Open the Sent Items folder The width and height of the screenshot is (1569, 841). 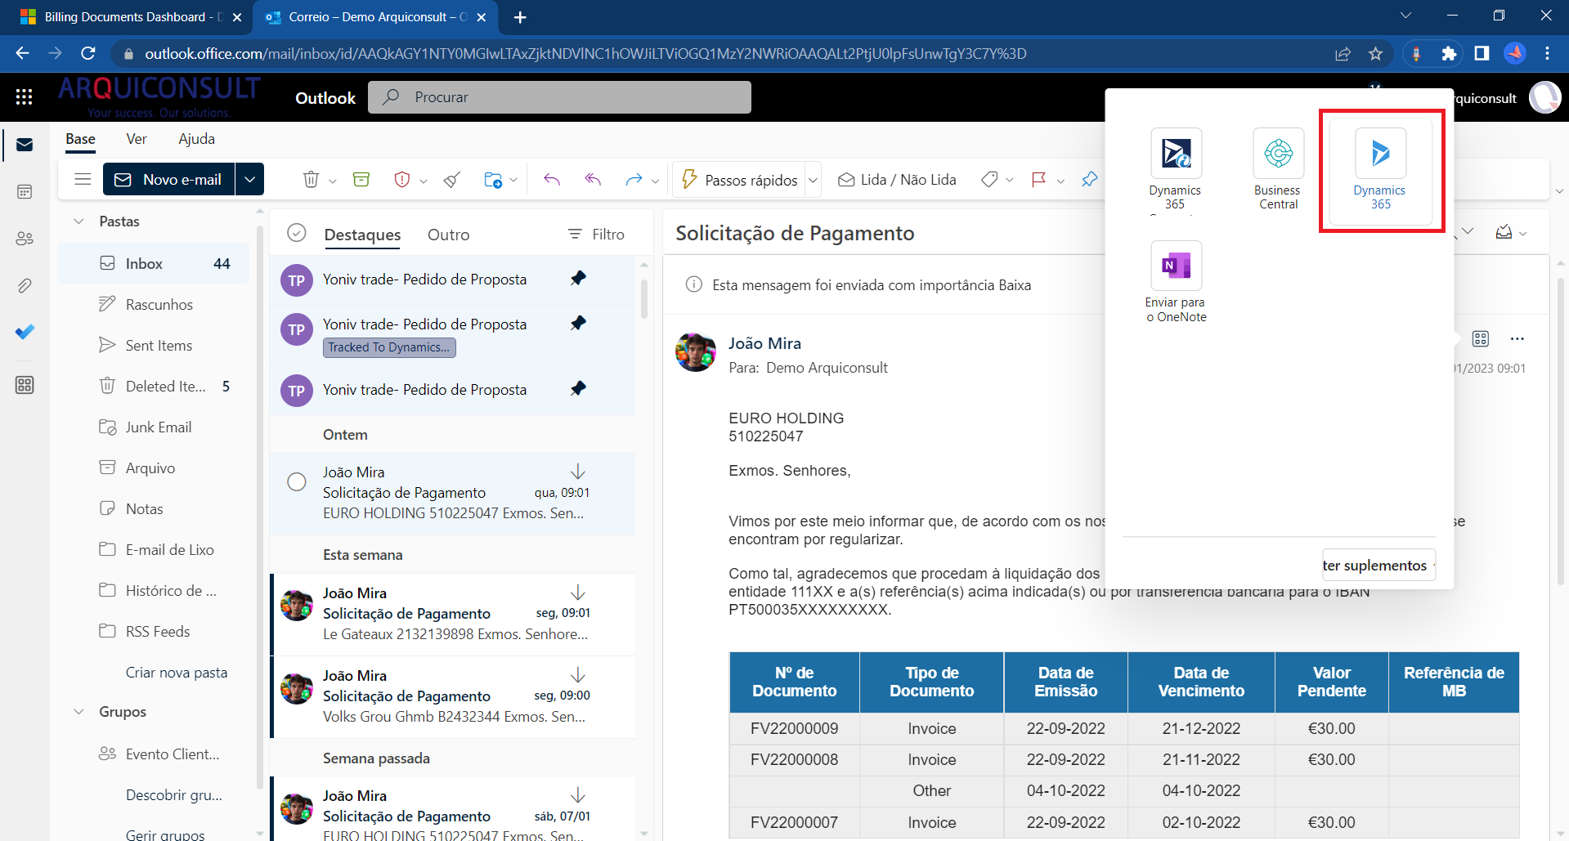154,345
